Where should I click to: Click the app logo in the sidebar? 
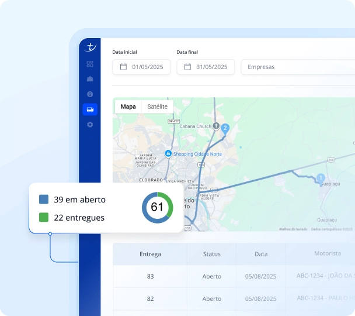(x=90, y=47)
